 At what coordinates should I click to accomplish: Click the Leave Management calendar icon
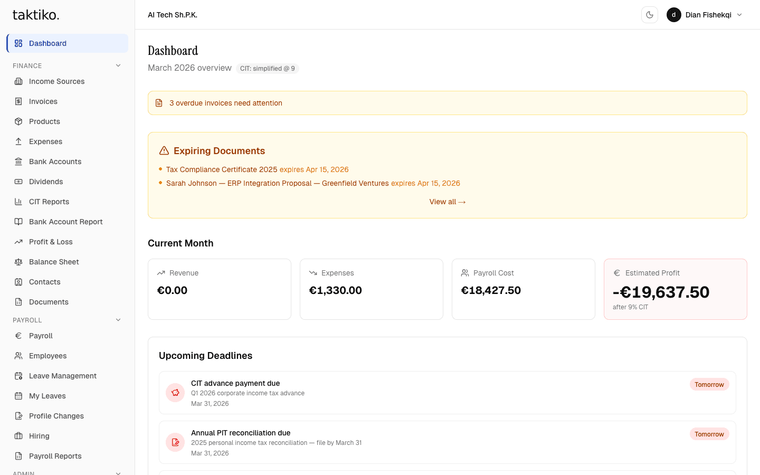click(18, 376)
